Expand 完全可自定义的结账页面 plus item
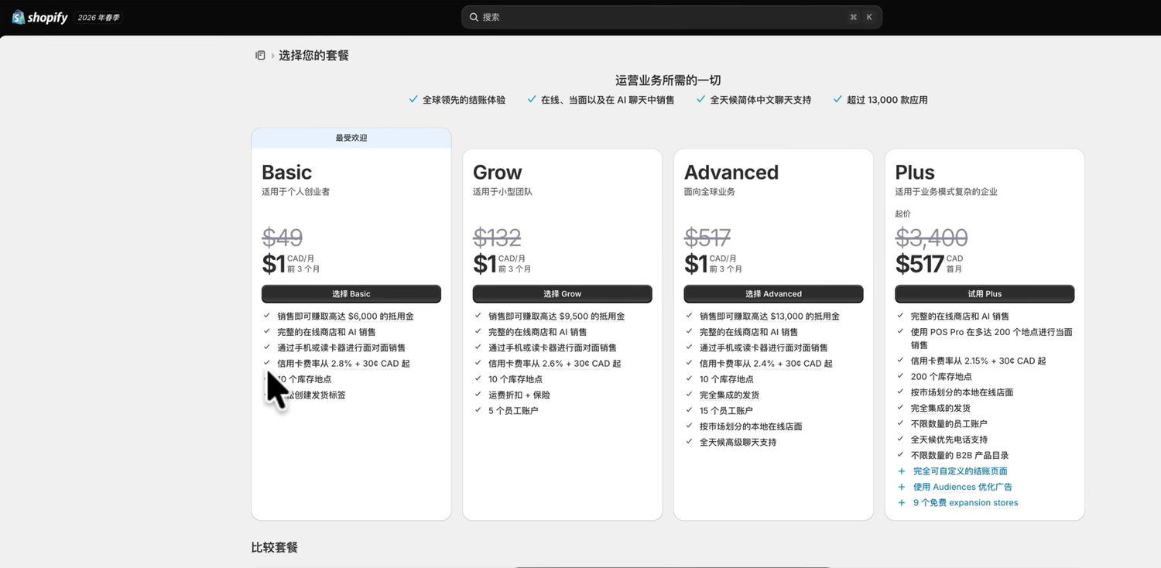Screen dimensions: 1161x568 tap(960, 471)
